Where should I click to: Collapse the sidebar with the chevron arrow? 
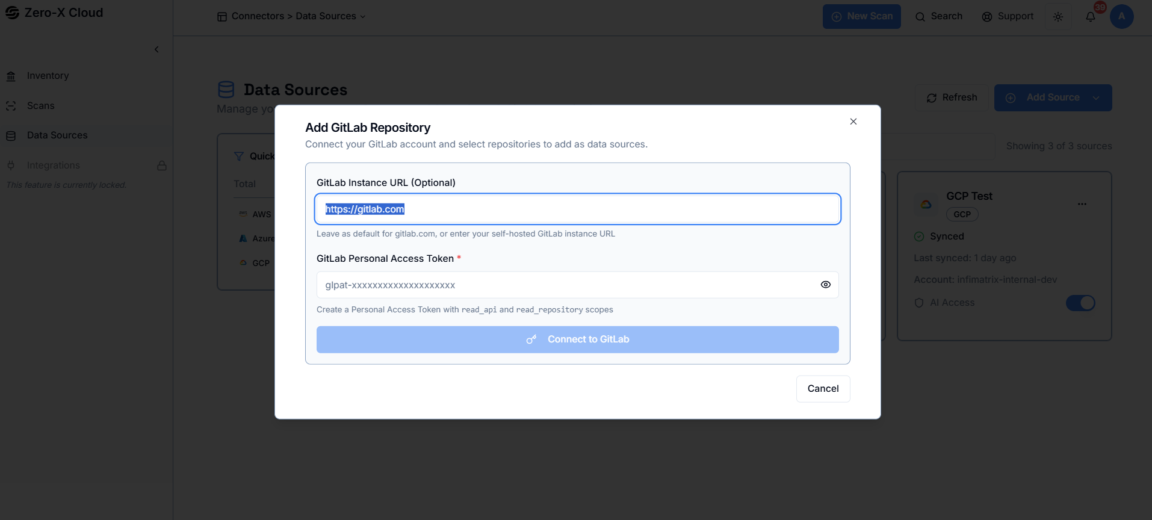coord(156,49)
